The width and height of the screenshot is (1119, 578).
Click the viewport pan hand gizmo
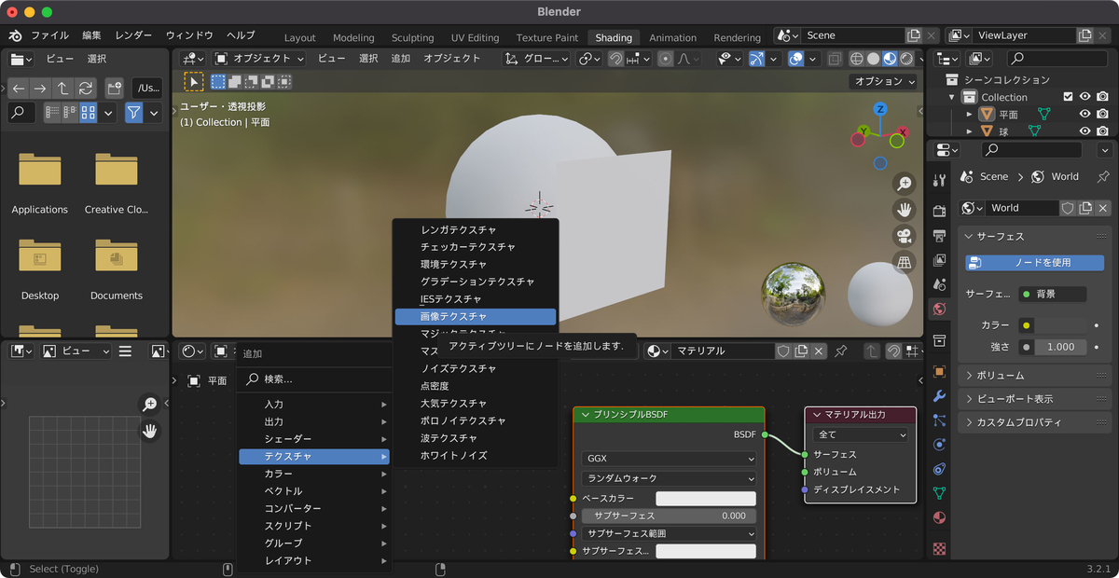pyautogui.click(x=904, y=209)
